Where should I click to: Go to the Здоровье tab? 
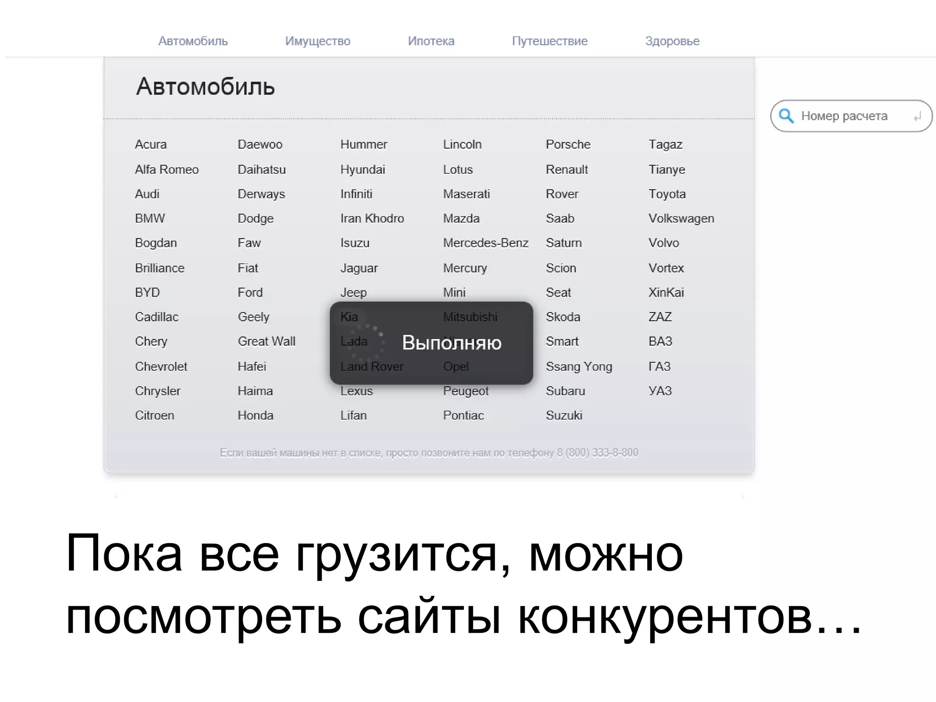point(672,41)
